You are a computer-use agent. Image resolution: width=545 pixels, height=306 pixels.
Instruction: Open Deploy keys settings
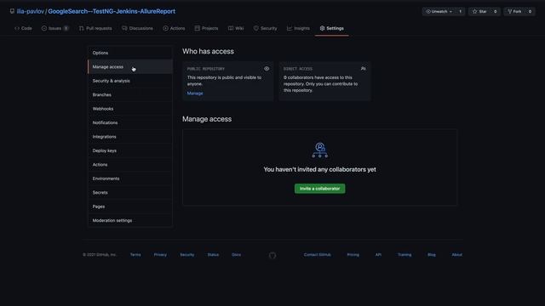[130, 150]
